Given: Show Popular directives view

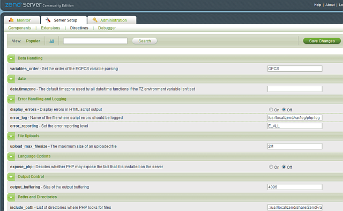Looking at the screenshot, I should point(33,41).
